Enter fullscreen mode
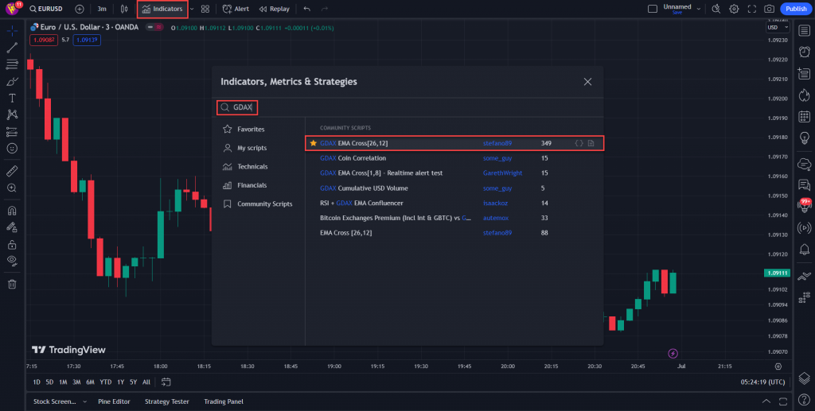 pos(751,9)
